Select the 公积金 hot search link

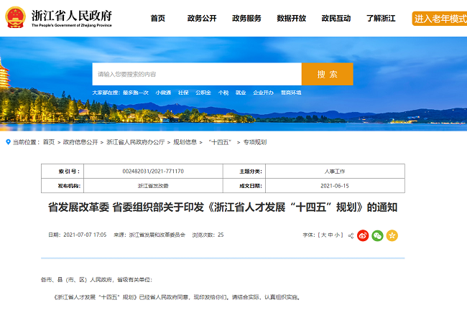pyautogui.click(x=203, y=93)
